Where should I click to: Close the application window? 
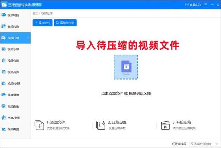tap(218, 4)
